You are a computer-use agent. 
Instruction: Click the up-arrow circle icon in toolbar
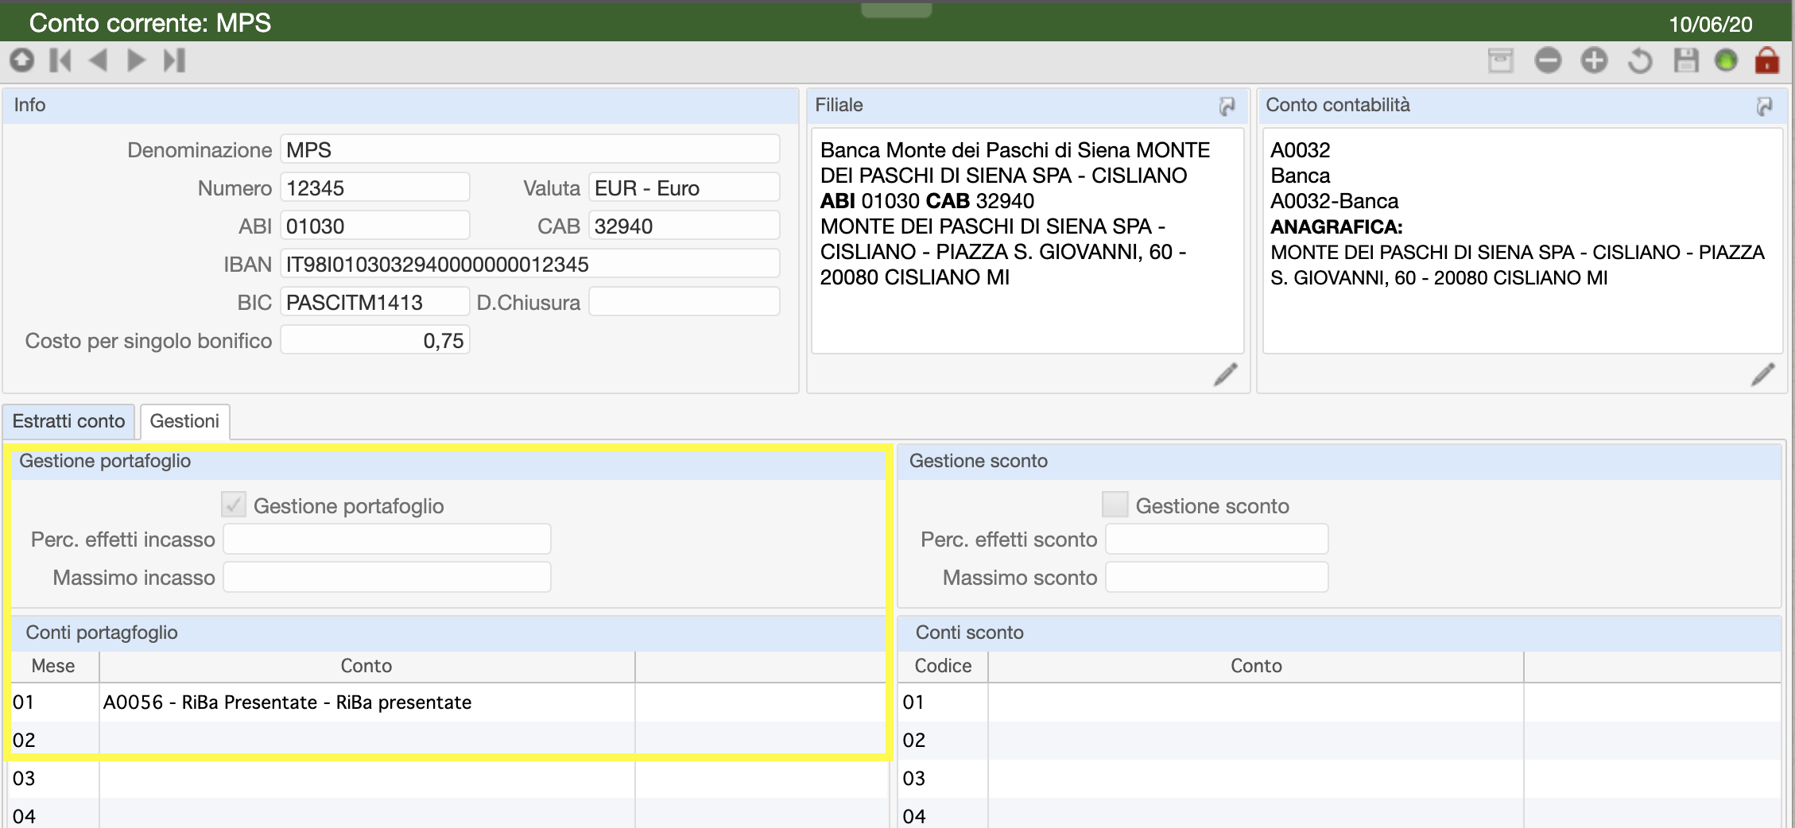22,60
